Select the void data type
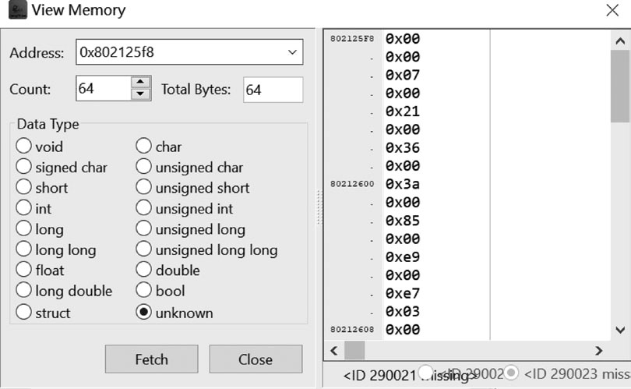Viewport: 631px width, 389px height. tap(23, 147)
